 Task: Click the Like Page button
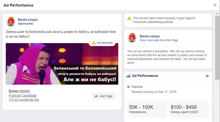click(104, 96)
